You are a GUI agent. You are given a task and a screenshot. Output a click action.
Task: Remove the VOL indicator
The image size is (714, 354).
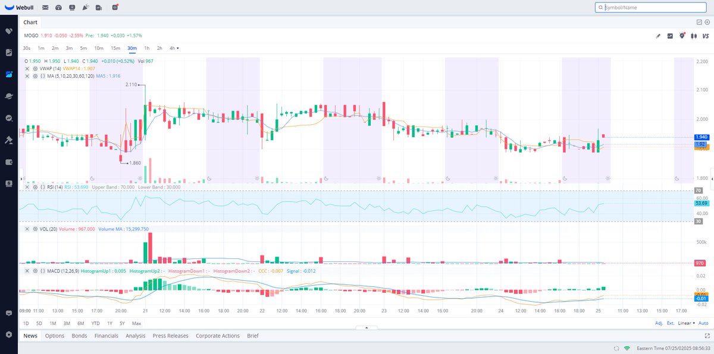point(27,229)
